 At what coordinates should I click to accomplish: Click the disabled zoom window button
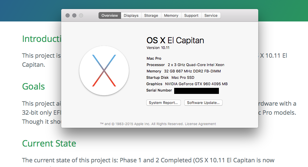(81, 15)
